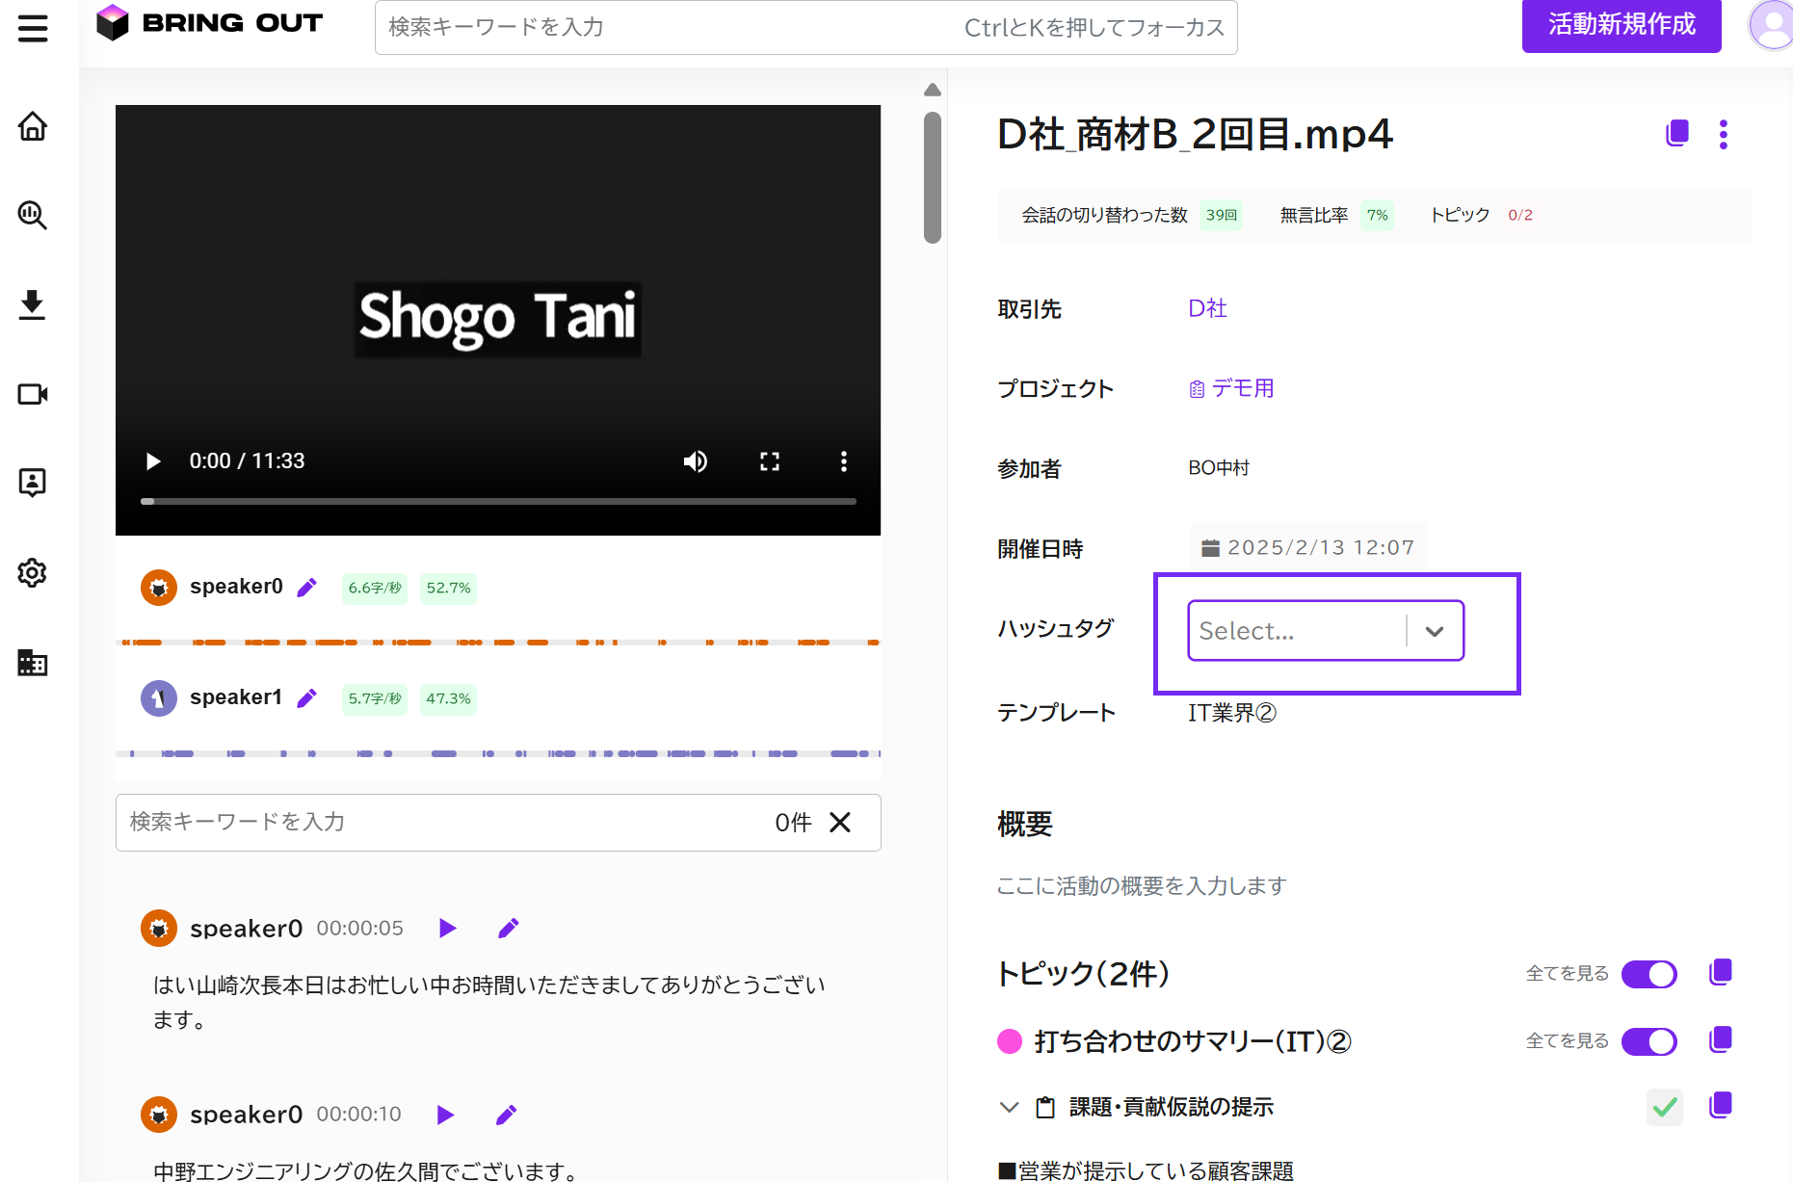Viewport: 1793px width, 1182px height.
Task: Click the download sidebar icon
Action: pyautogui.click(x=33, y=304)
